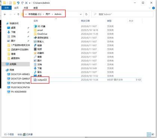The height and width of the screenshot is (138, 157).
Task: Expand the chevron between 用户 and Admin
Action: tap(52, 14)
